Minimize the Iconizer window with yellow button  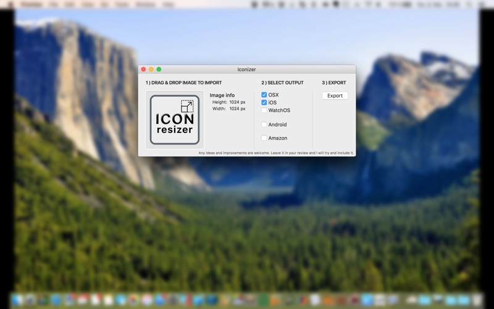click(151, 69)
